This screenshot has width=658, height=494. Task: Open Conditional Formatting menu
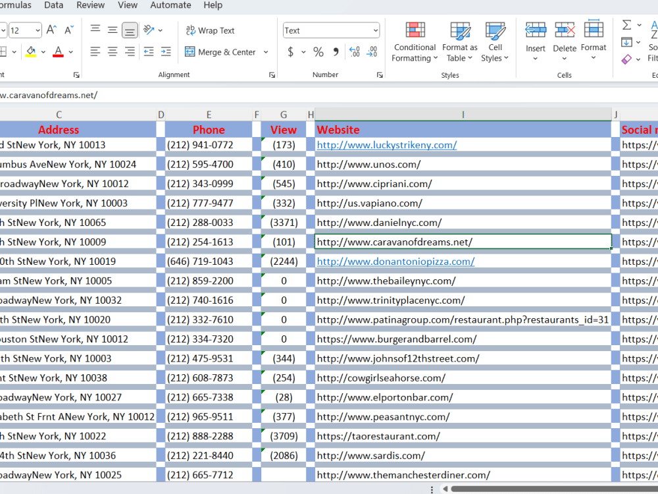coord(415,41)
